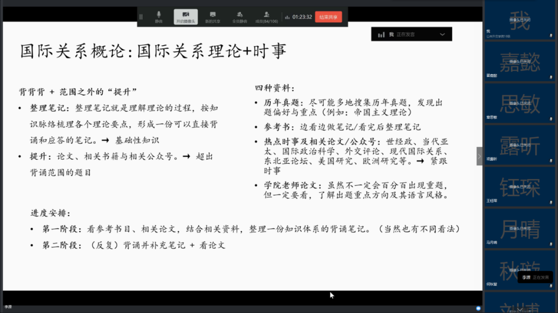Image resolution: width=558 pixels, height=313 pixels.
Task: Open members list (84/106)
Action: pyautogui.click(x=267, y=17)
